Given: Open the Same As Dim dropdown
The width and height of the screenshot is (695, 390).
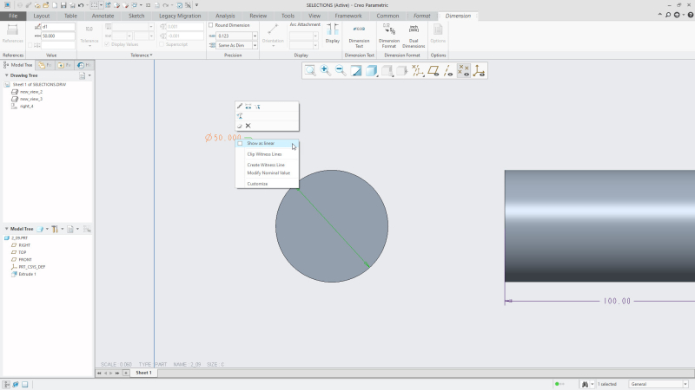Looking at the screenshot, I should [x=255, y=45].
